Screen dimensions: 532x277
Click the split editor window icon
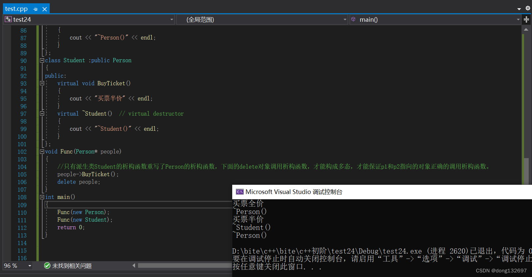pyautogui.click(x=526, y=20)
